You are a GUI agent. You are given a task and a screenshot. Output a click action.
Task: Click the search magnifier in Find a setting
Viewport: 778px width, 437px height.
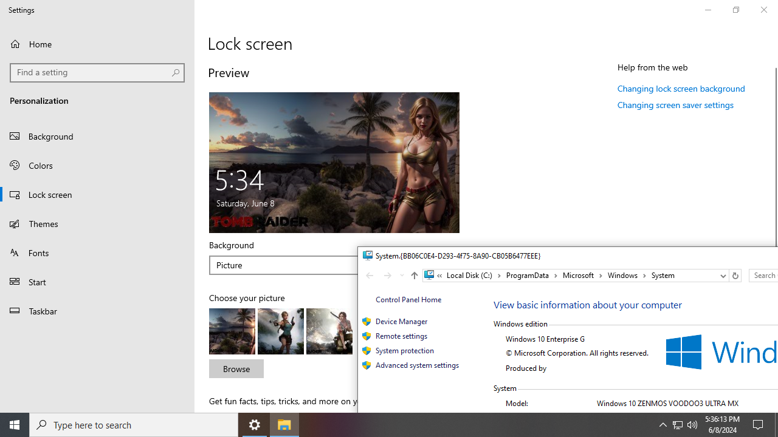pos(175,72)
